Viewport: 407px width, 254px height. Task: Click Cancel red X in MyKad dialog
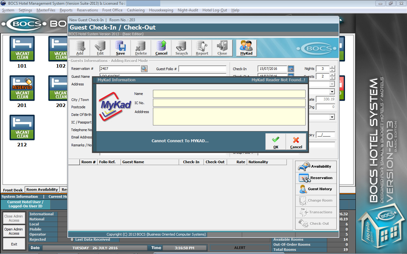pyautogui.click(x=296, y=142)
